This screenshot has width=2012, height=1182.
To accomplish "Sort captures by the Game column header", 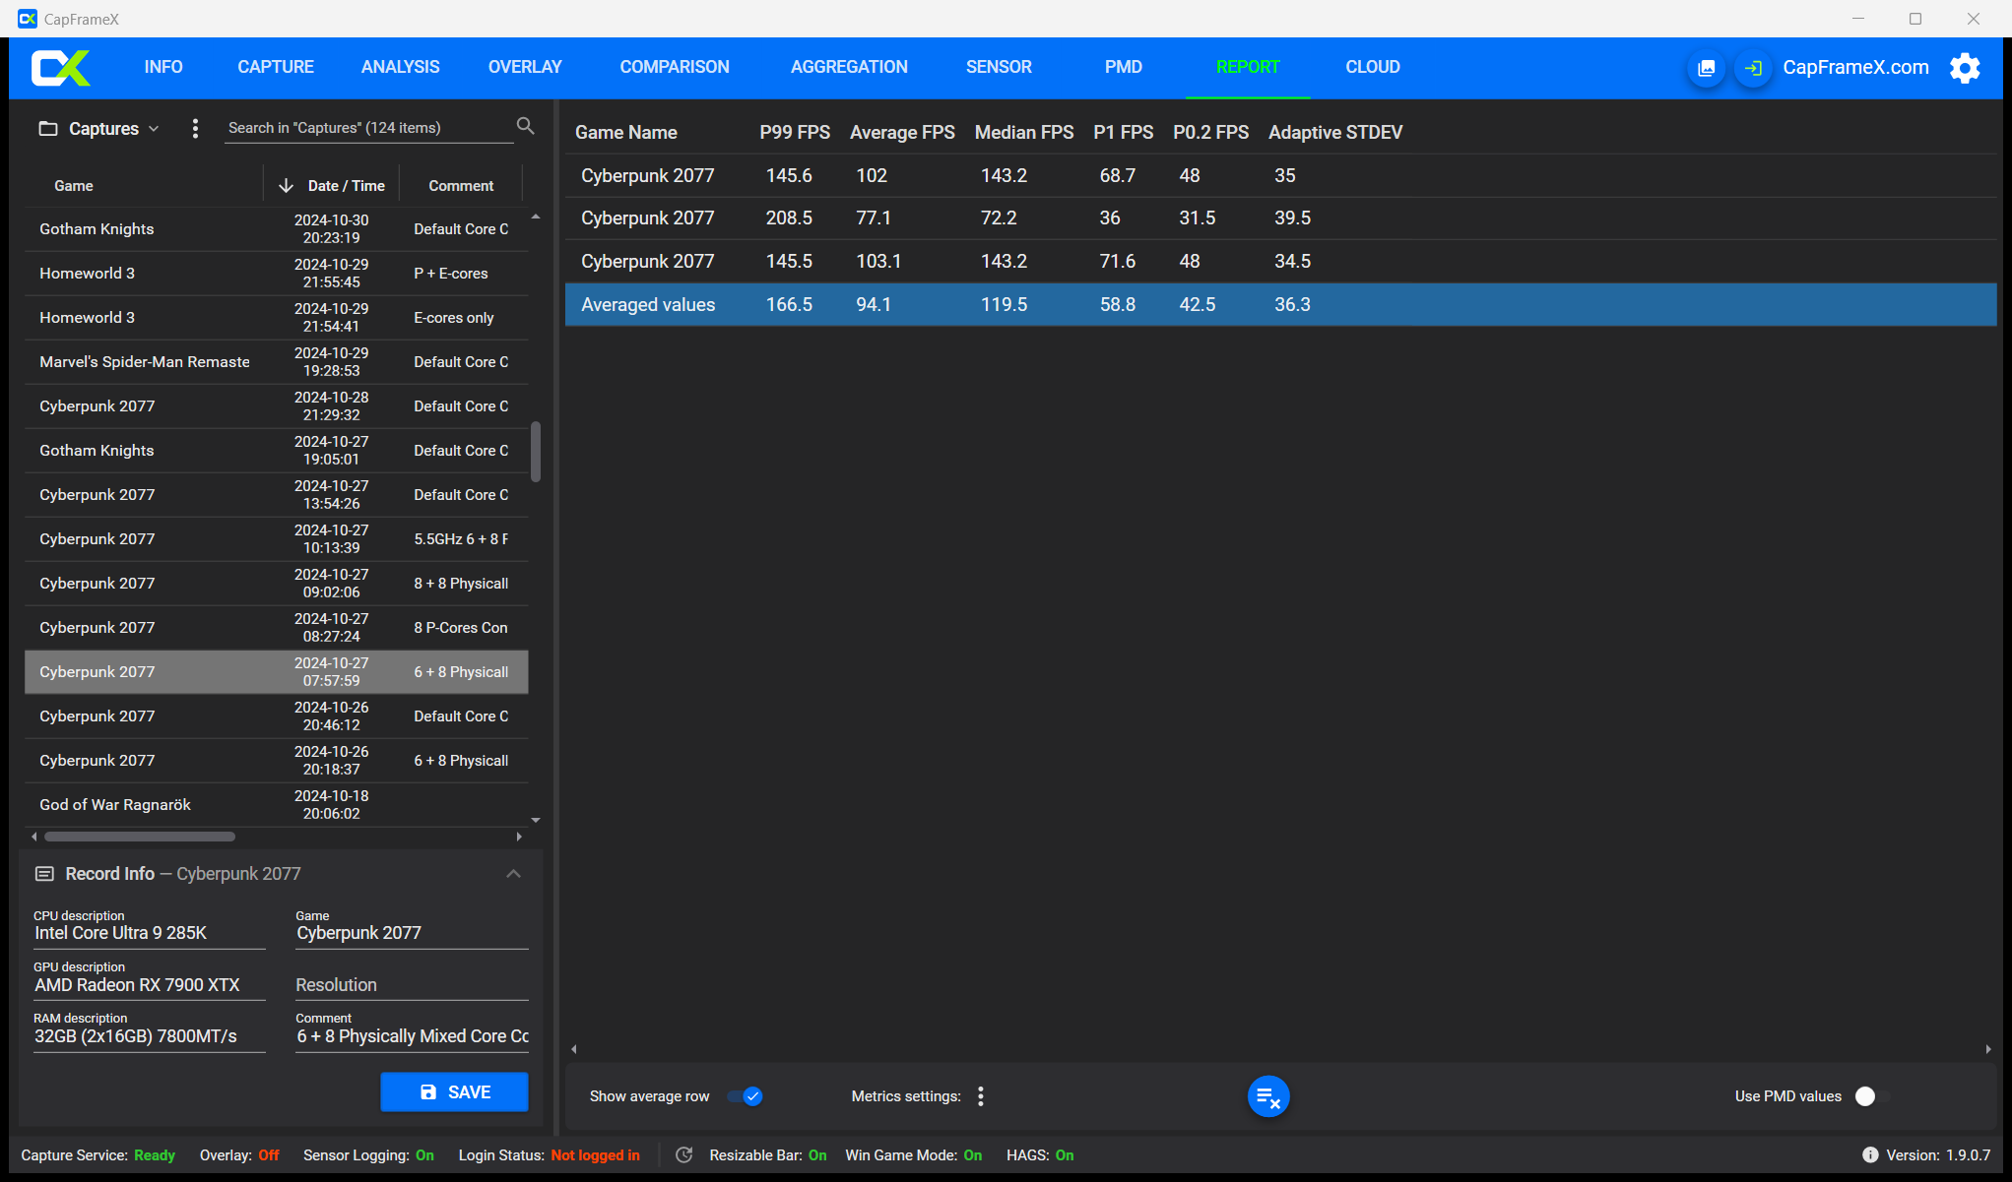I will tap(74, 186).
